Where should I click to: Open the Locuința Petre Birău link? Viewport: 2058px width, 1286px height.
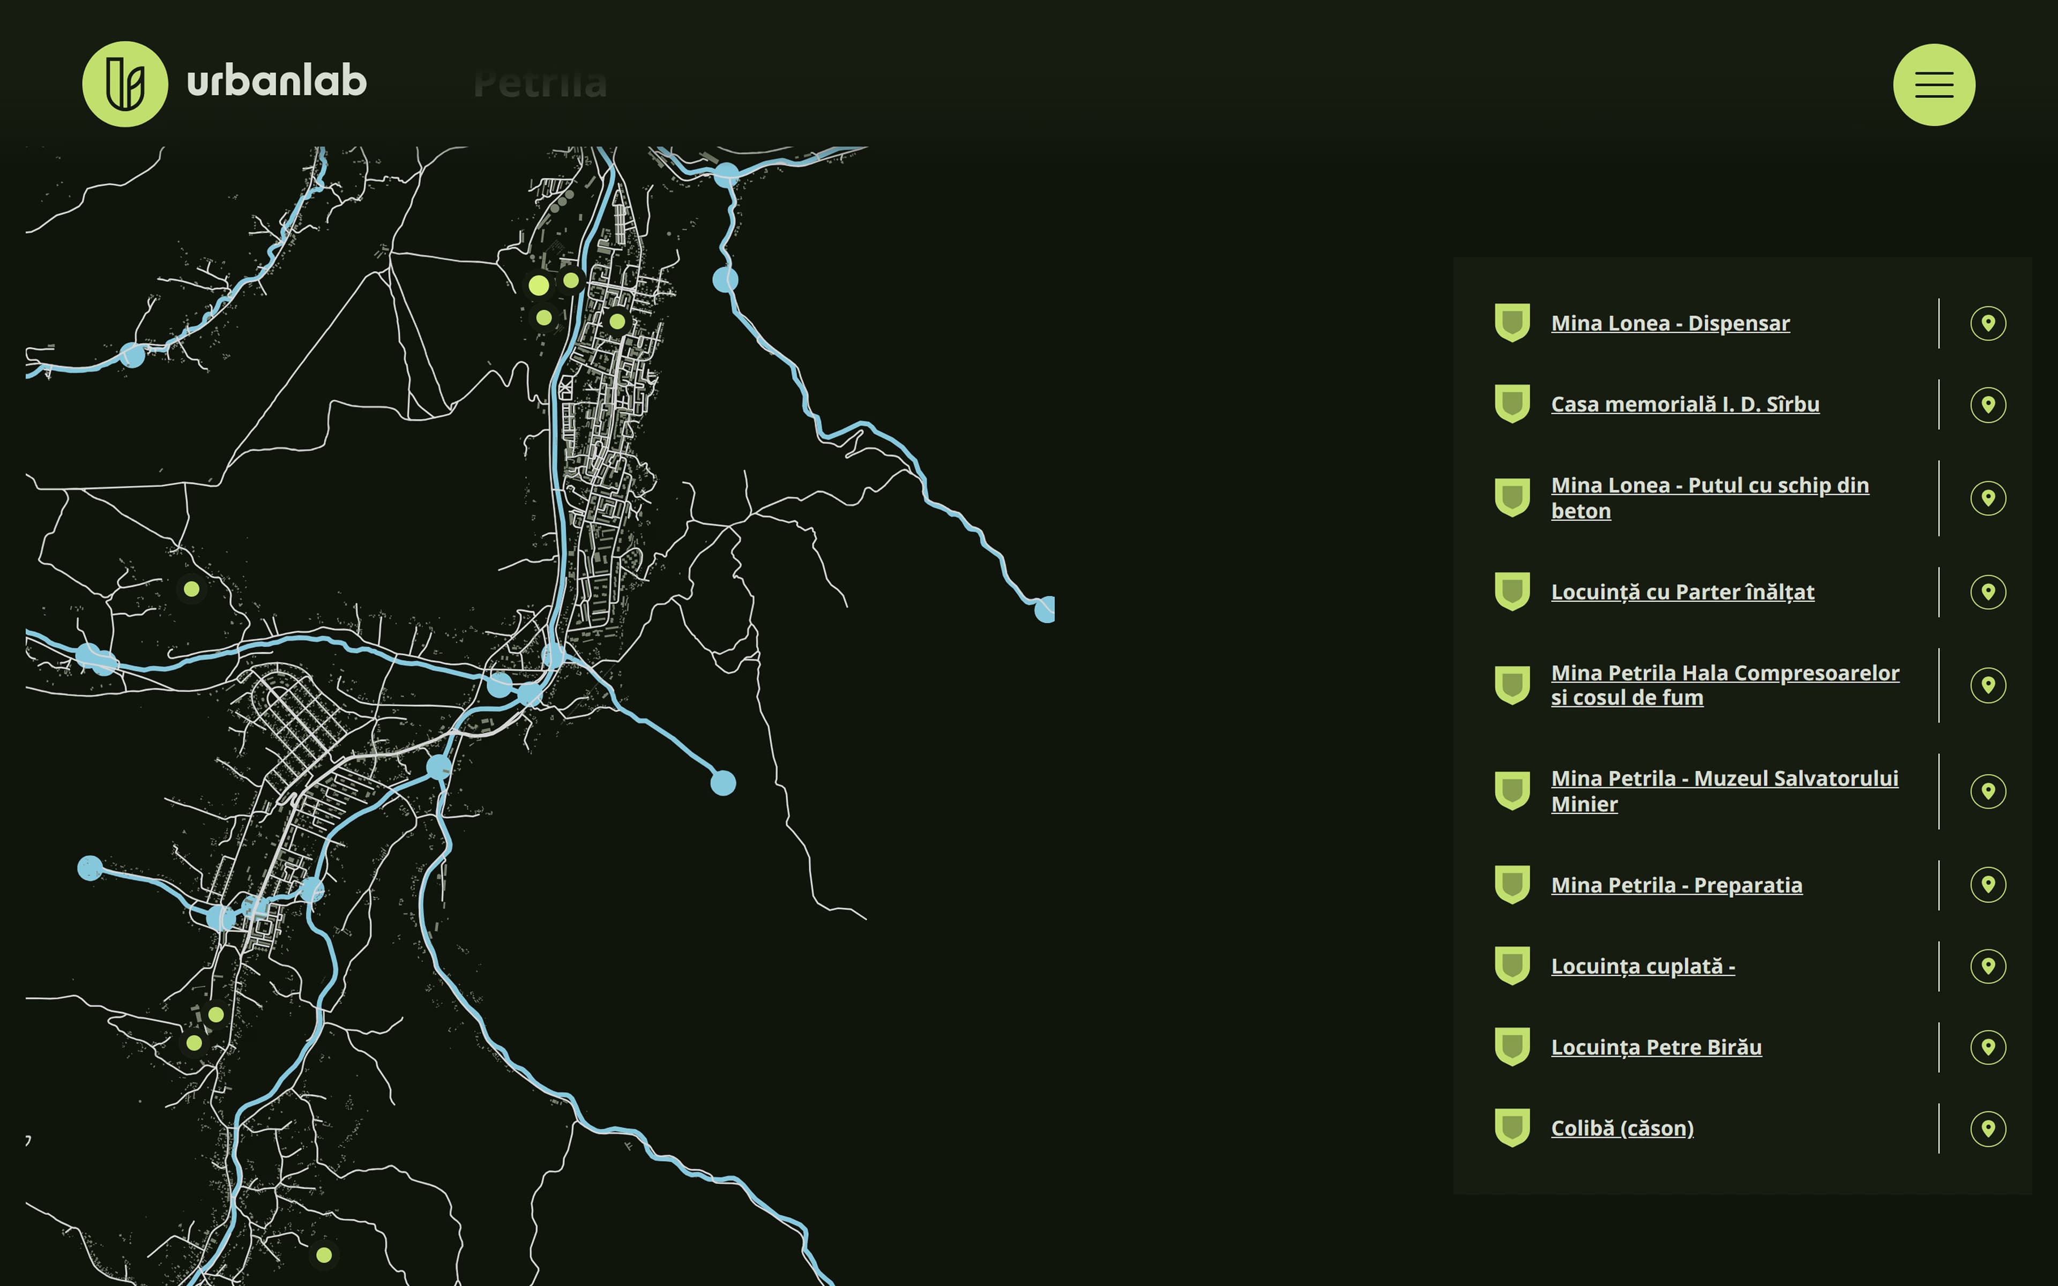click(1656, 1047)
